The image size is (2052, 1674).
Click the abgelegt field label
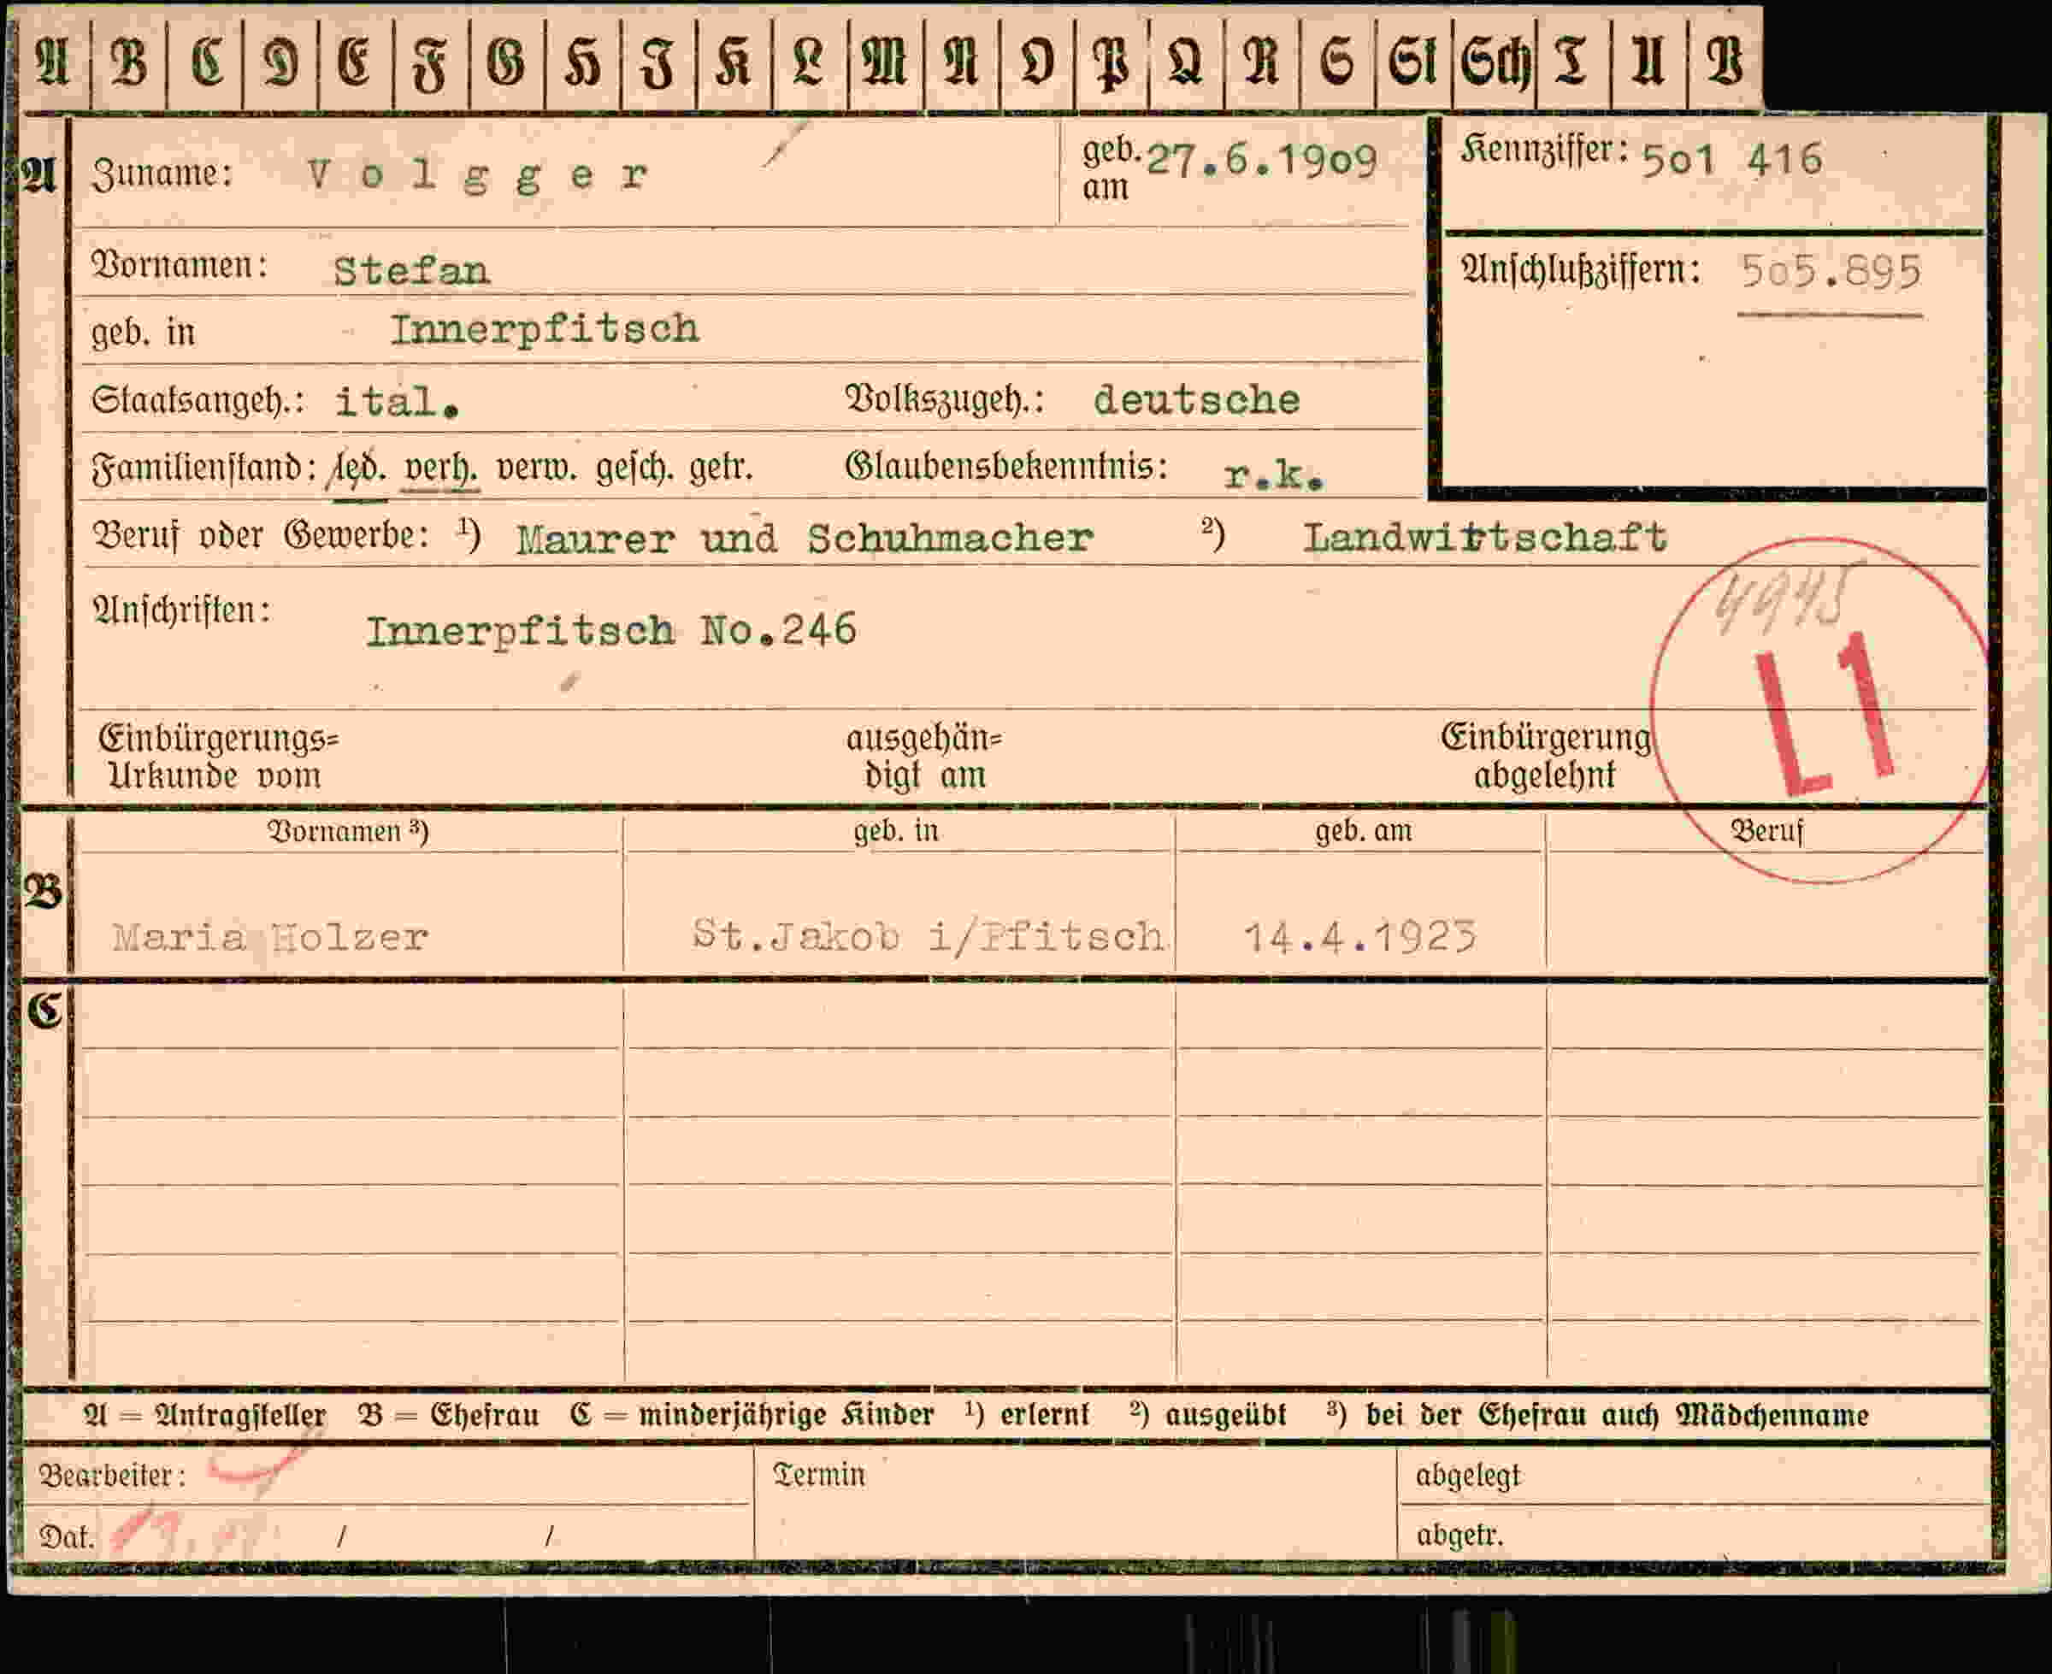coord(1468,1477)
